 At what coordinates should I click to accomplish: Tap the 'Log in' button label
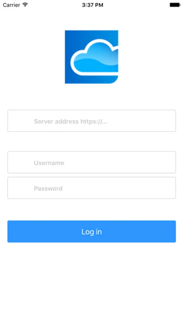(92, 232)
